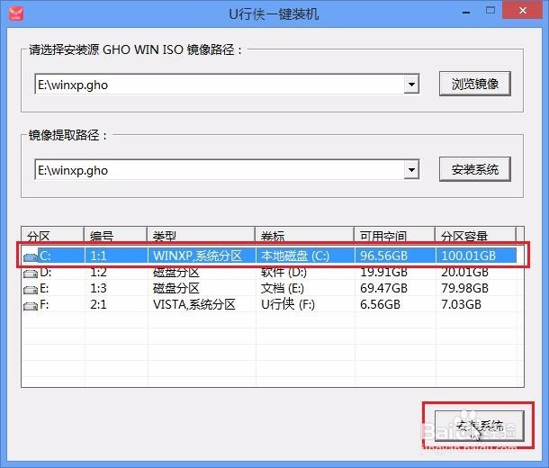Maximize the U行侠一键装机 window
549x468 pixels.
(490, 11)
